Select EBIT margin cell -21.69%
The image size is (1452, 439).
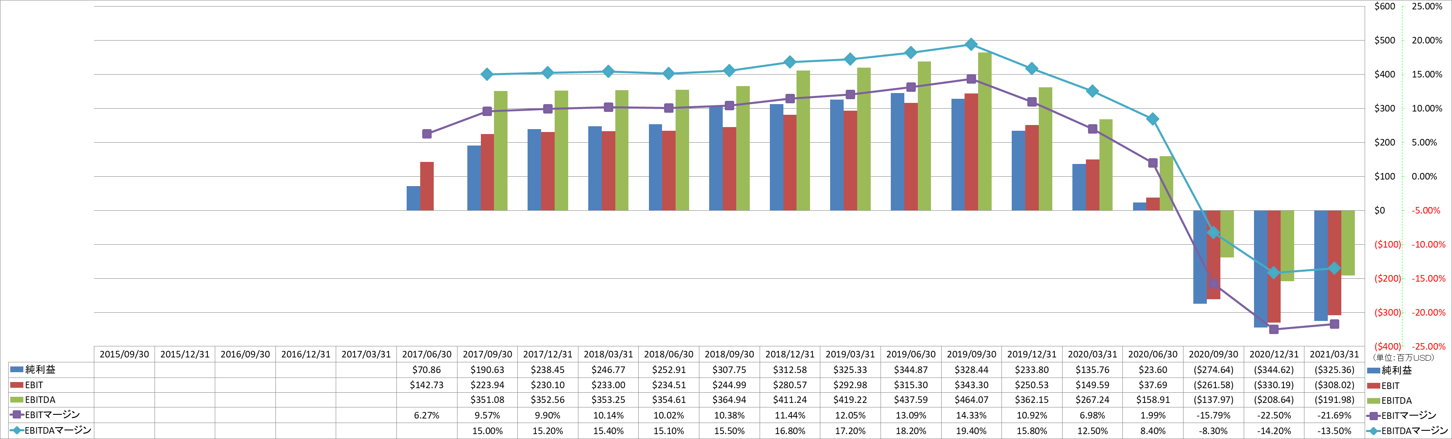[1334, 415]
